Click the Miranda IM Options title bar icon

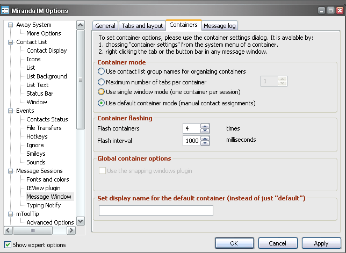pos(5,10)
